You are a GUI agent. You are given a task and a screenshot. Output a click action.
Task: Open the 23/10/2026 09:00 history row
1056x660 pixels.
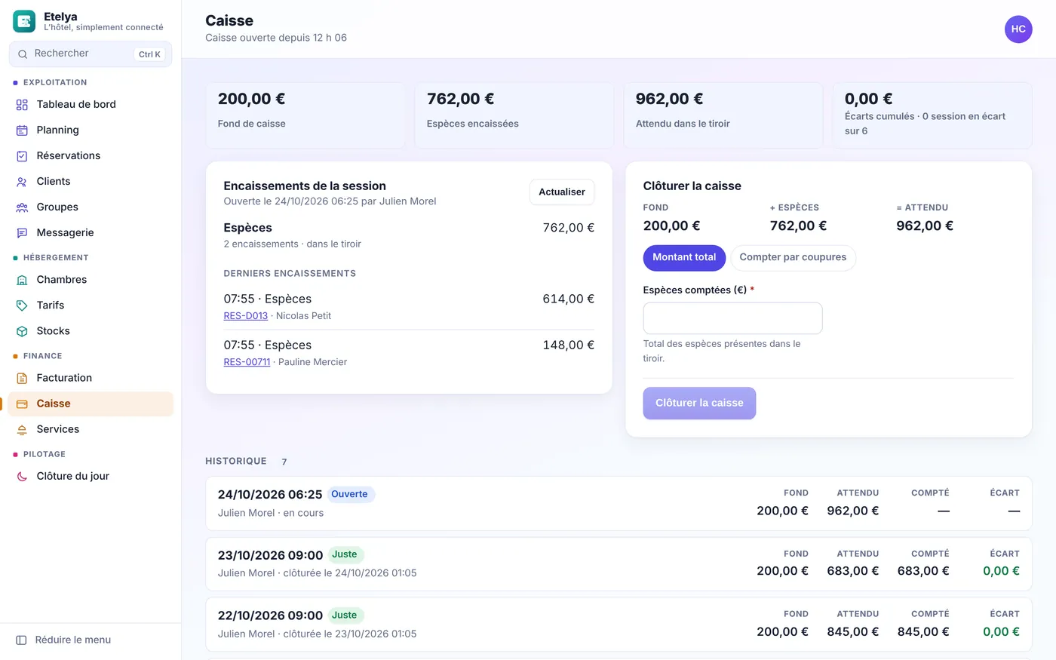(619, 563)
